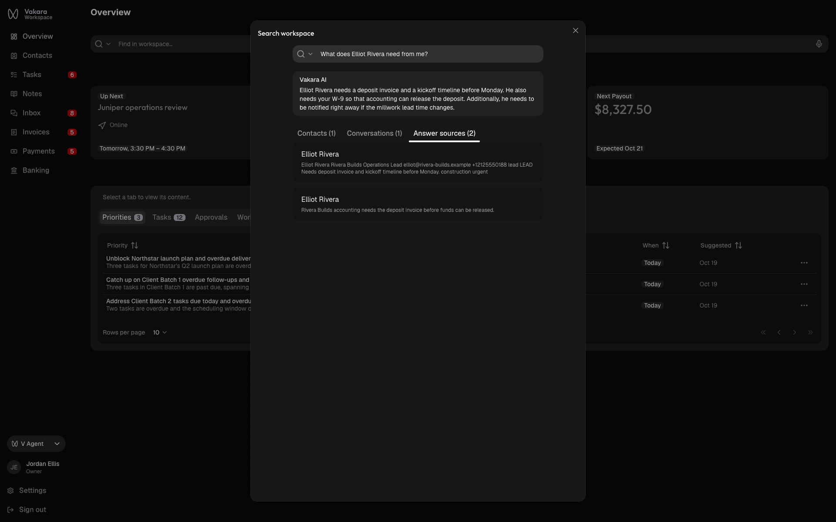Click the JE user avatar
The image size is (836, 522).
click(x=14, y=467)
